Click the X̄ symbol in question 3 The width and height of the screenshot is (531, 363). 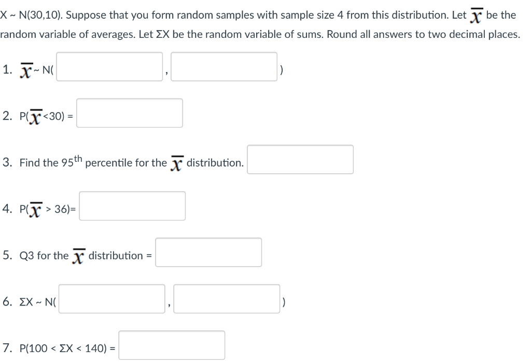[176, 161]
